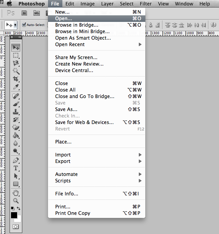Open the Edit menu
The image size is (219, 234).
coord(70,4)
